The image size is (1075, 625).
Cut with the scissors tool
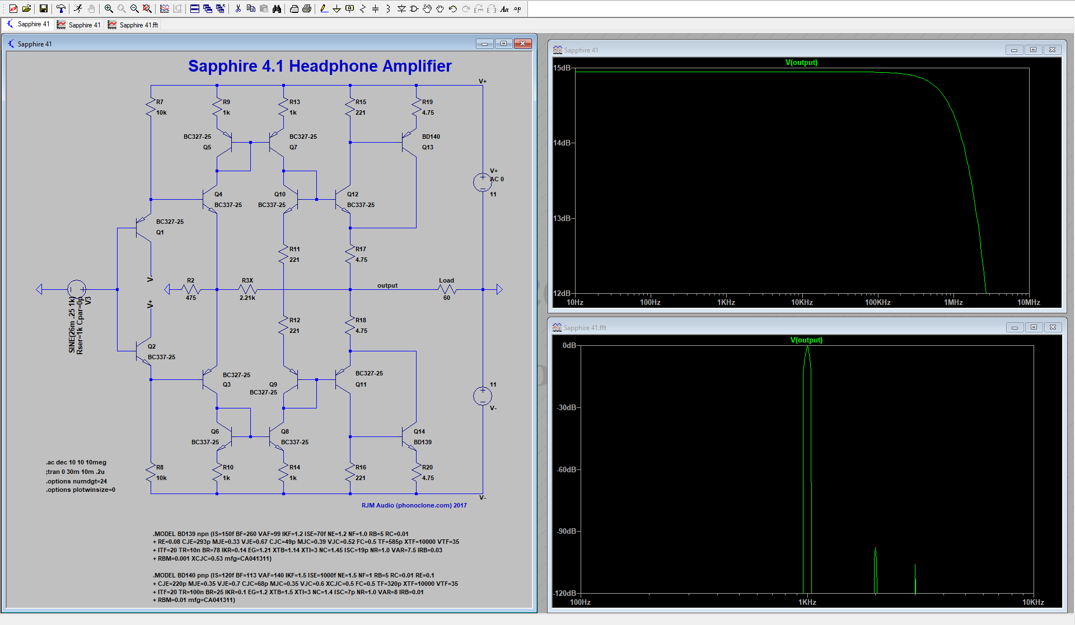coord(238,8)
